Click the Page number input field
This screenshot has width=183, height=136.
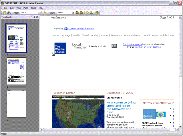click(x=29, y=12)
